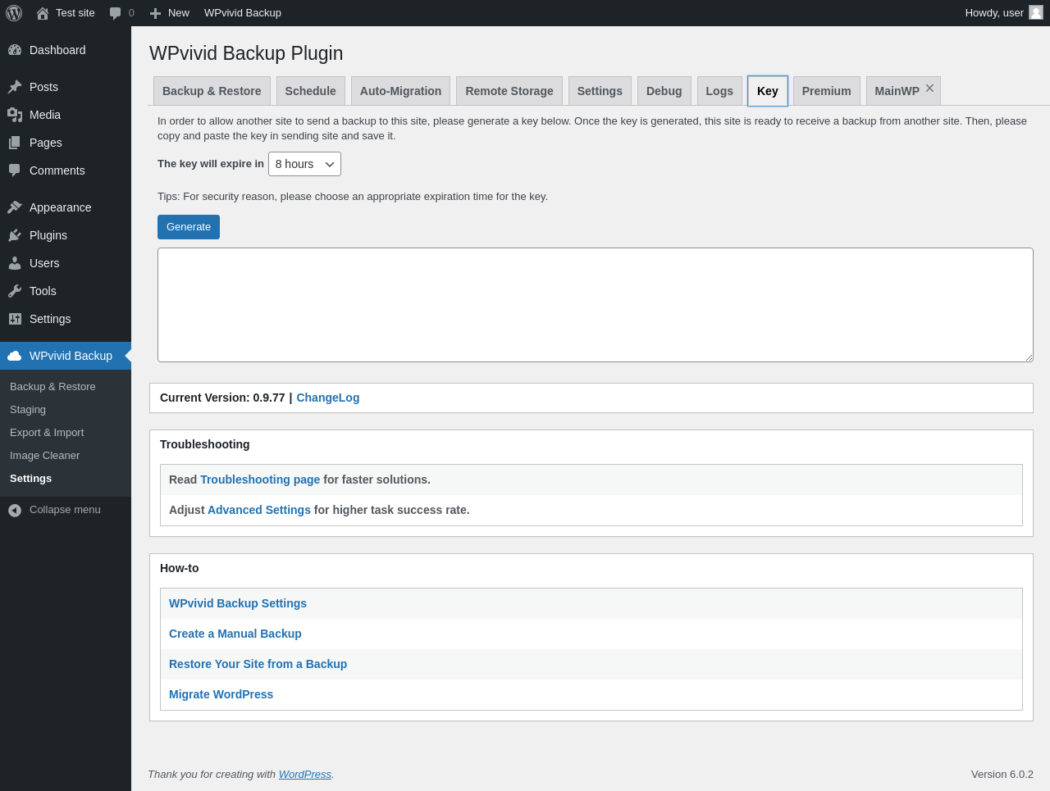Image resolution: width=1050 pixels, height=791 pixels.
Task: Select the Key tab
Action: (768, 91)
